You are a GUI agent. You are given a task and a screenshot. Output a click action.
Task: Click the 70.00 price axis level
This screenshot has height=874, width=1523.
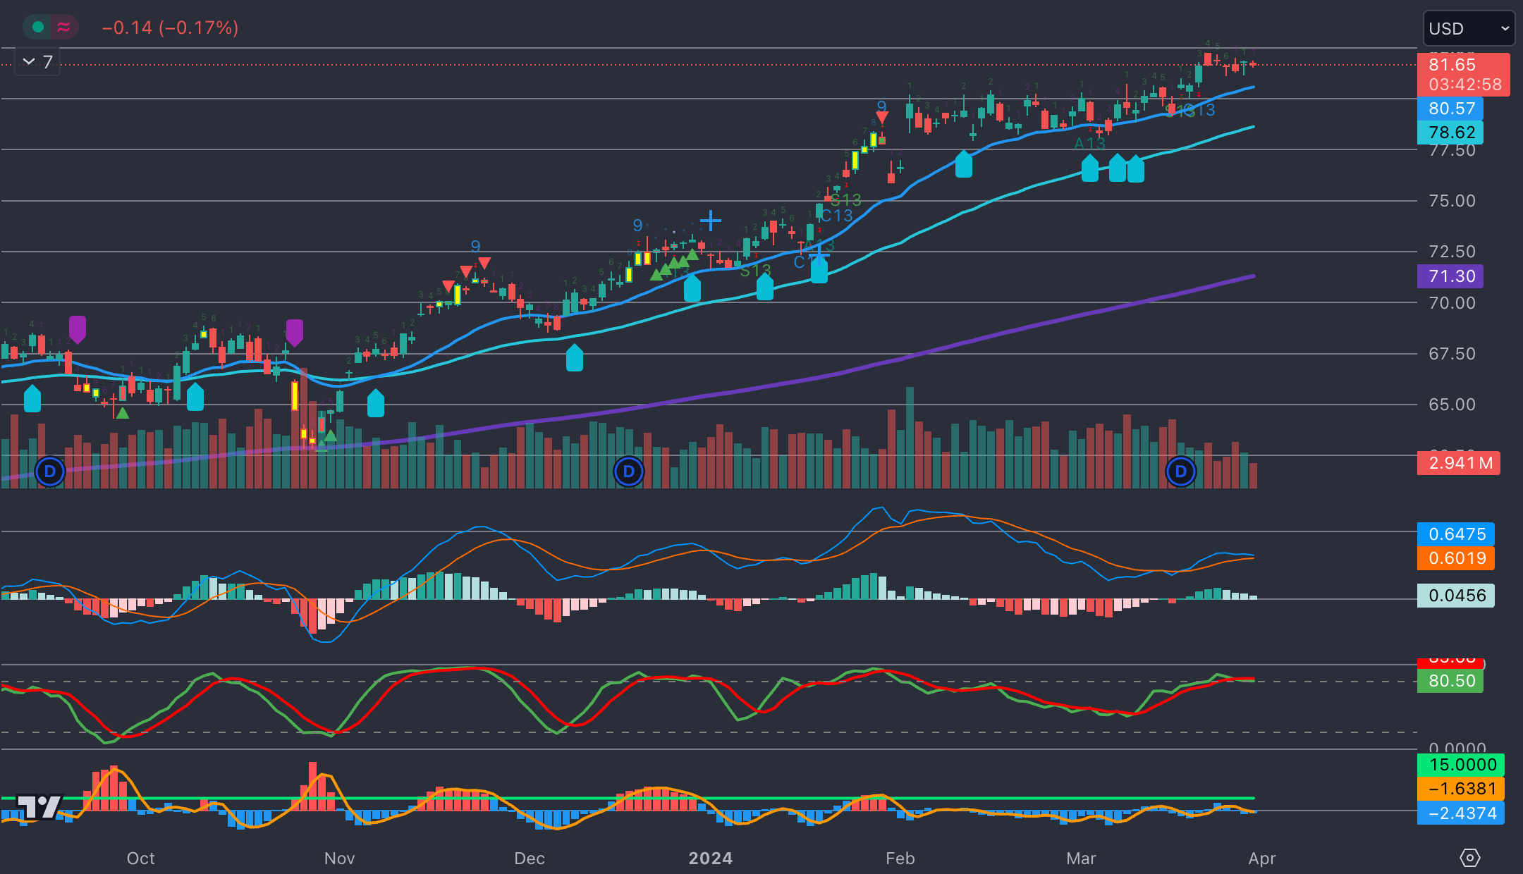(1452, 303)
